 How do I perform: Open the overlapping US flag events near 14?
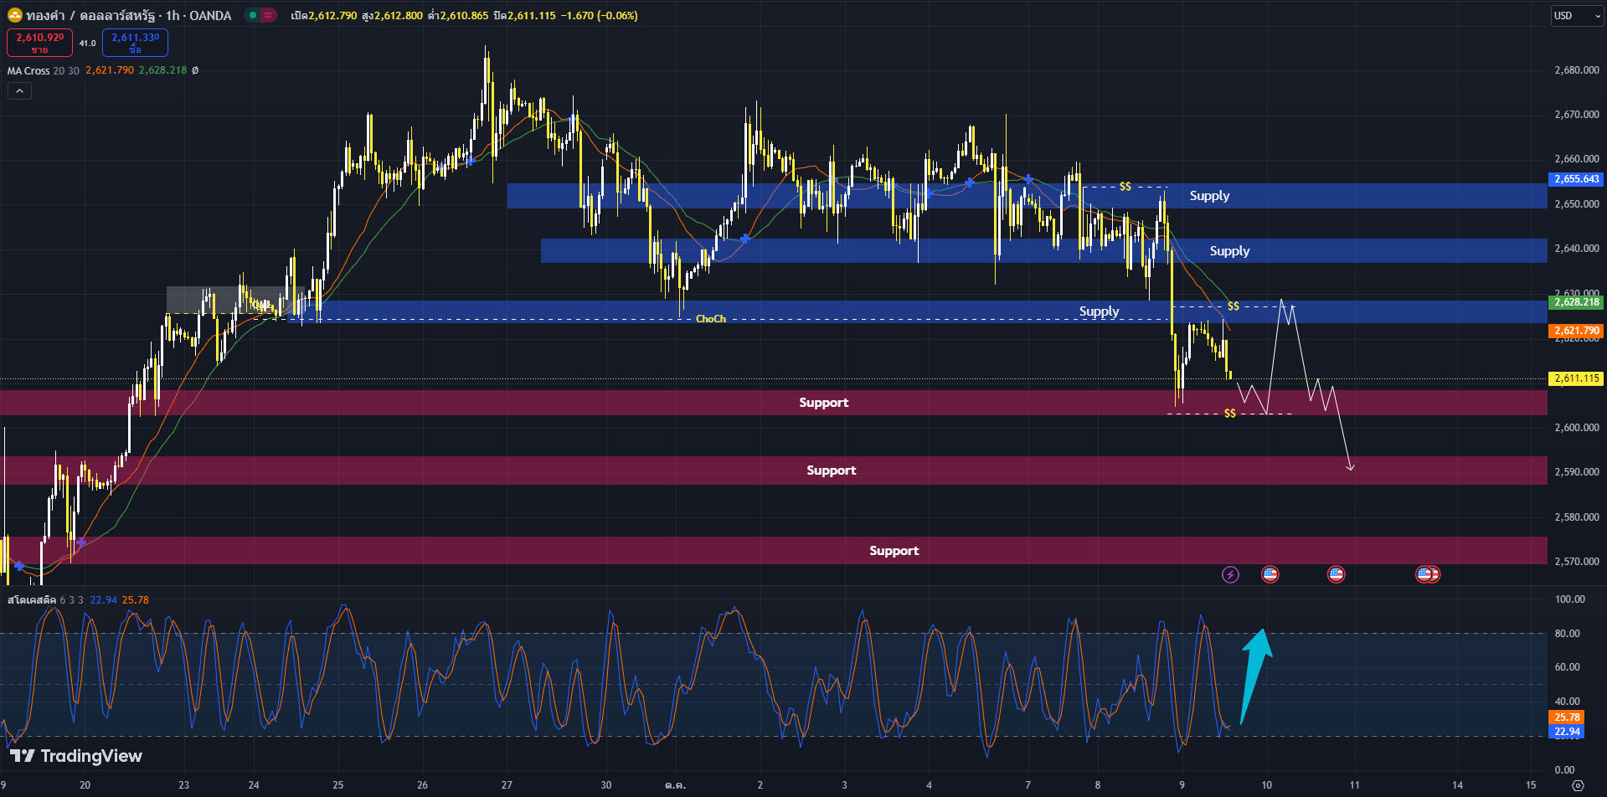[x=1428, y=574]
